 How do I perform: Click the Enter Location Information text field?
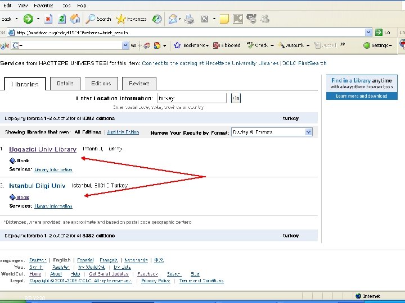click(192, 98)
